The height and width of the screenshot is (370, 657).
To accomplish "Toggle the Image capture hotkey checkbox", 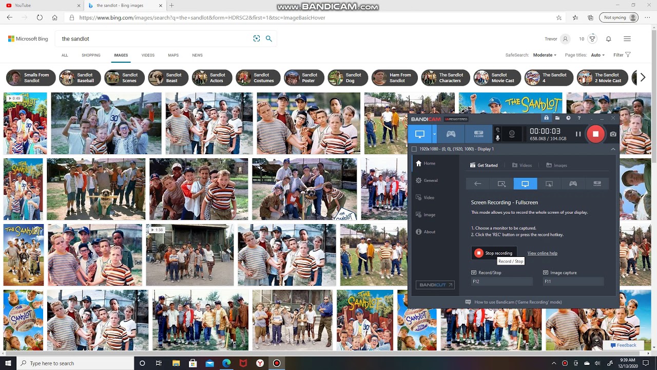I will tap(545, 273).
